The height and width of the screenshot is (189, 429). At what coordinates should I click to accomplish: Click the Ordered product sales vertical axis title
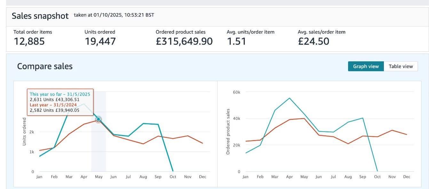tap(228, 132)
